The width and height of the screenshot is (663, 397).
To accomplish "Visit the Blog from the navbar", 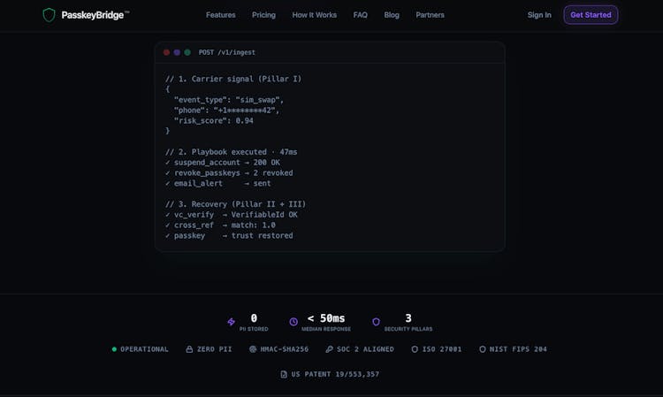I will tap(392, 15).
